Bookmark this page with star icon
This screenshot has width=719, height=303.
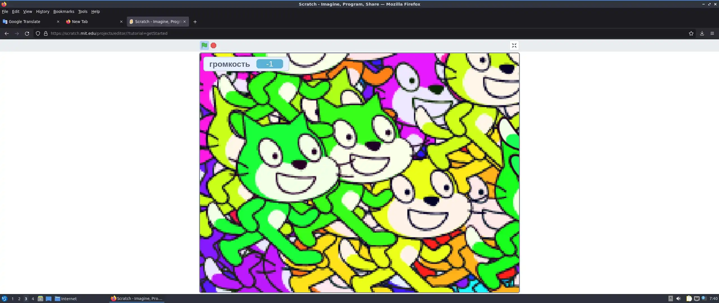pos(691,33)
